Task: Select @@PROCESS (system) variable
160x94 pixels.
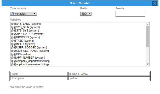Action: (78, 37)
